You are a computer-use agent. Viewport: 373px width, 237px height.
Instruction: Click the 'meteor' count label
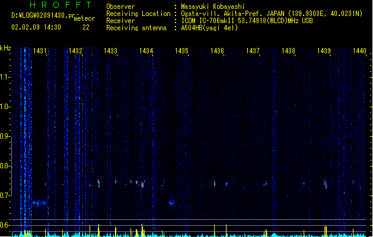point(84,18)
